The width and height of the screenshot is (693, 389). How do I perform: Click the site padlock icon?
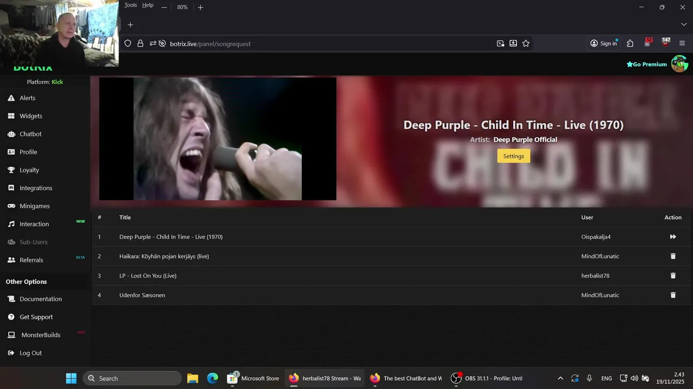[140, 43]
